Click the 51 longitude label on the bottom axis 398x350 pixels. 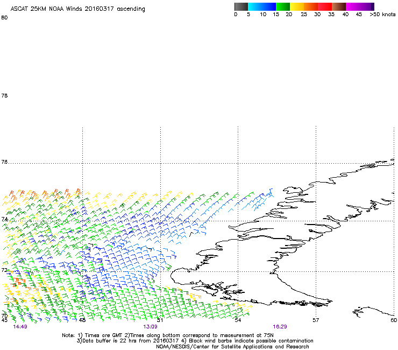(160, 320)
